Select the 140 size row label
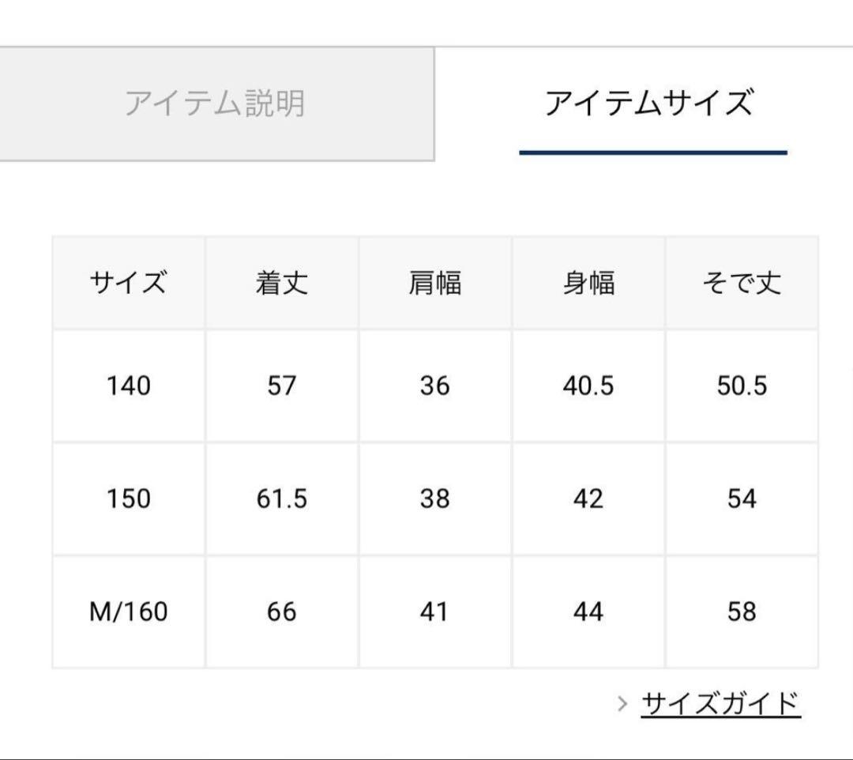The image size is (853, 760). click(x=130, y=386)
